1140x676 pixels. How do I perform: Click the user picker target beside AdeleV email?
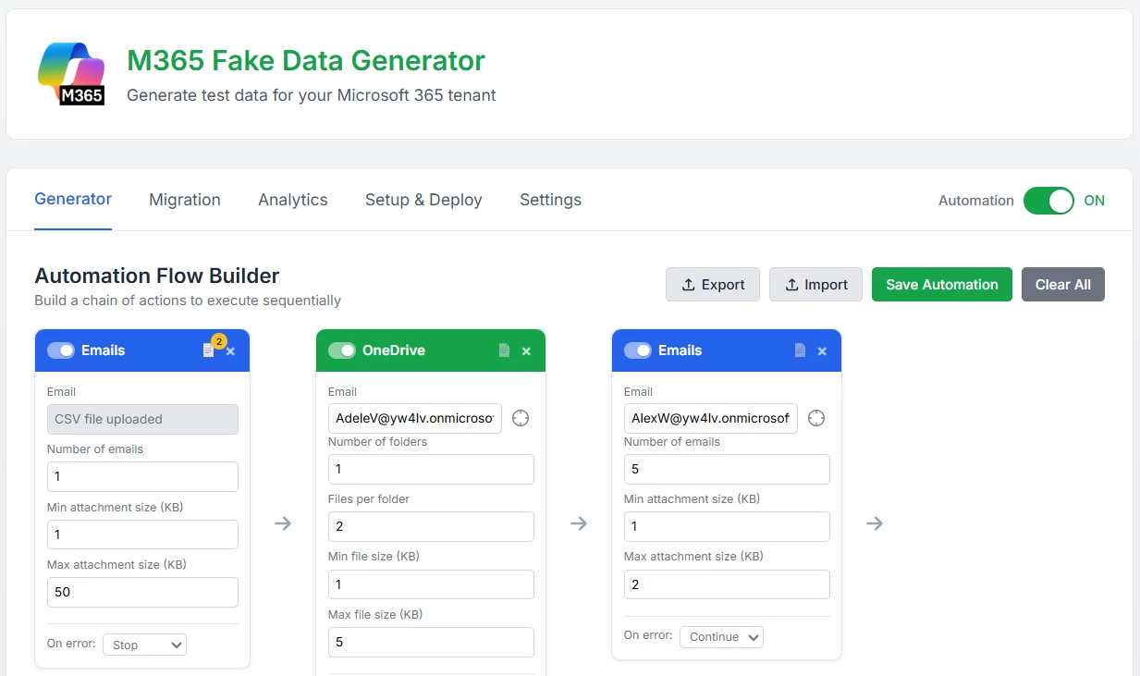point(521,418)
